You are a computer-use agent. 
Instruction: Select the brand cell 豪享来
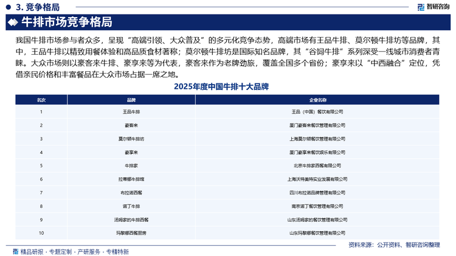(x=131, y=152)
